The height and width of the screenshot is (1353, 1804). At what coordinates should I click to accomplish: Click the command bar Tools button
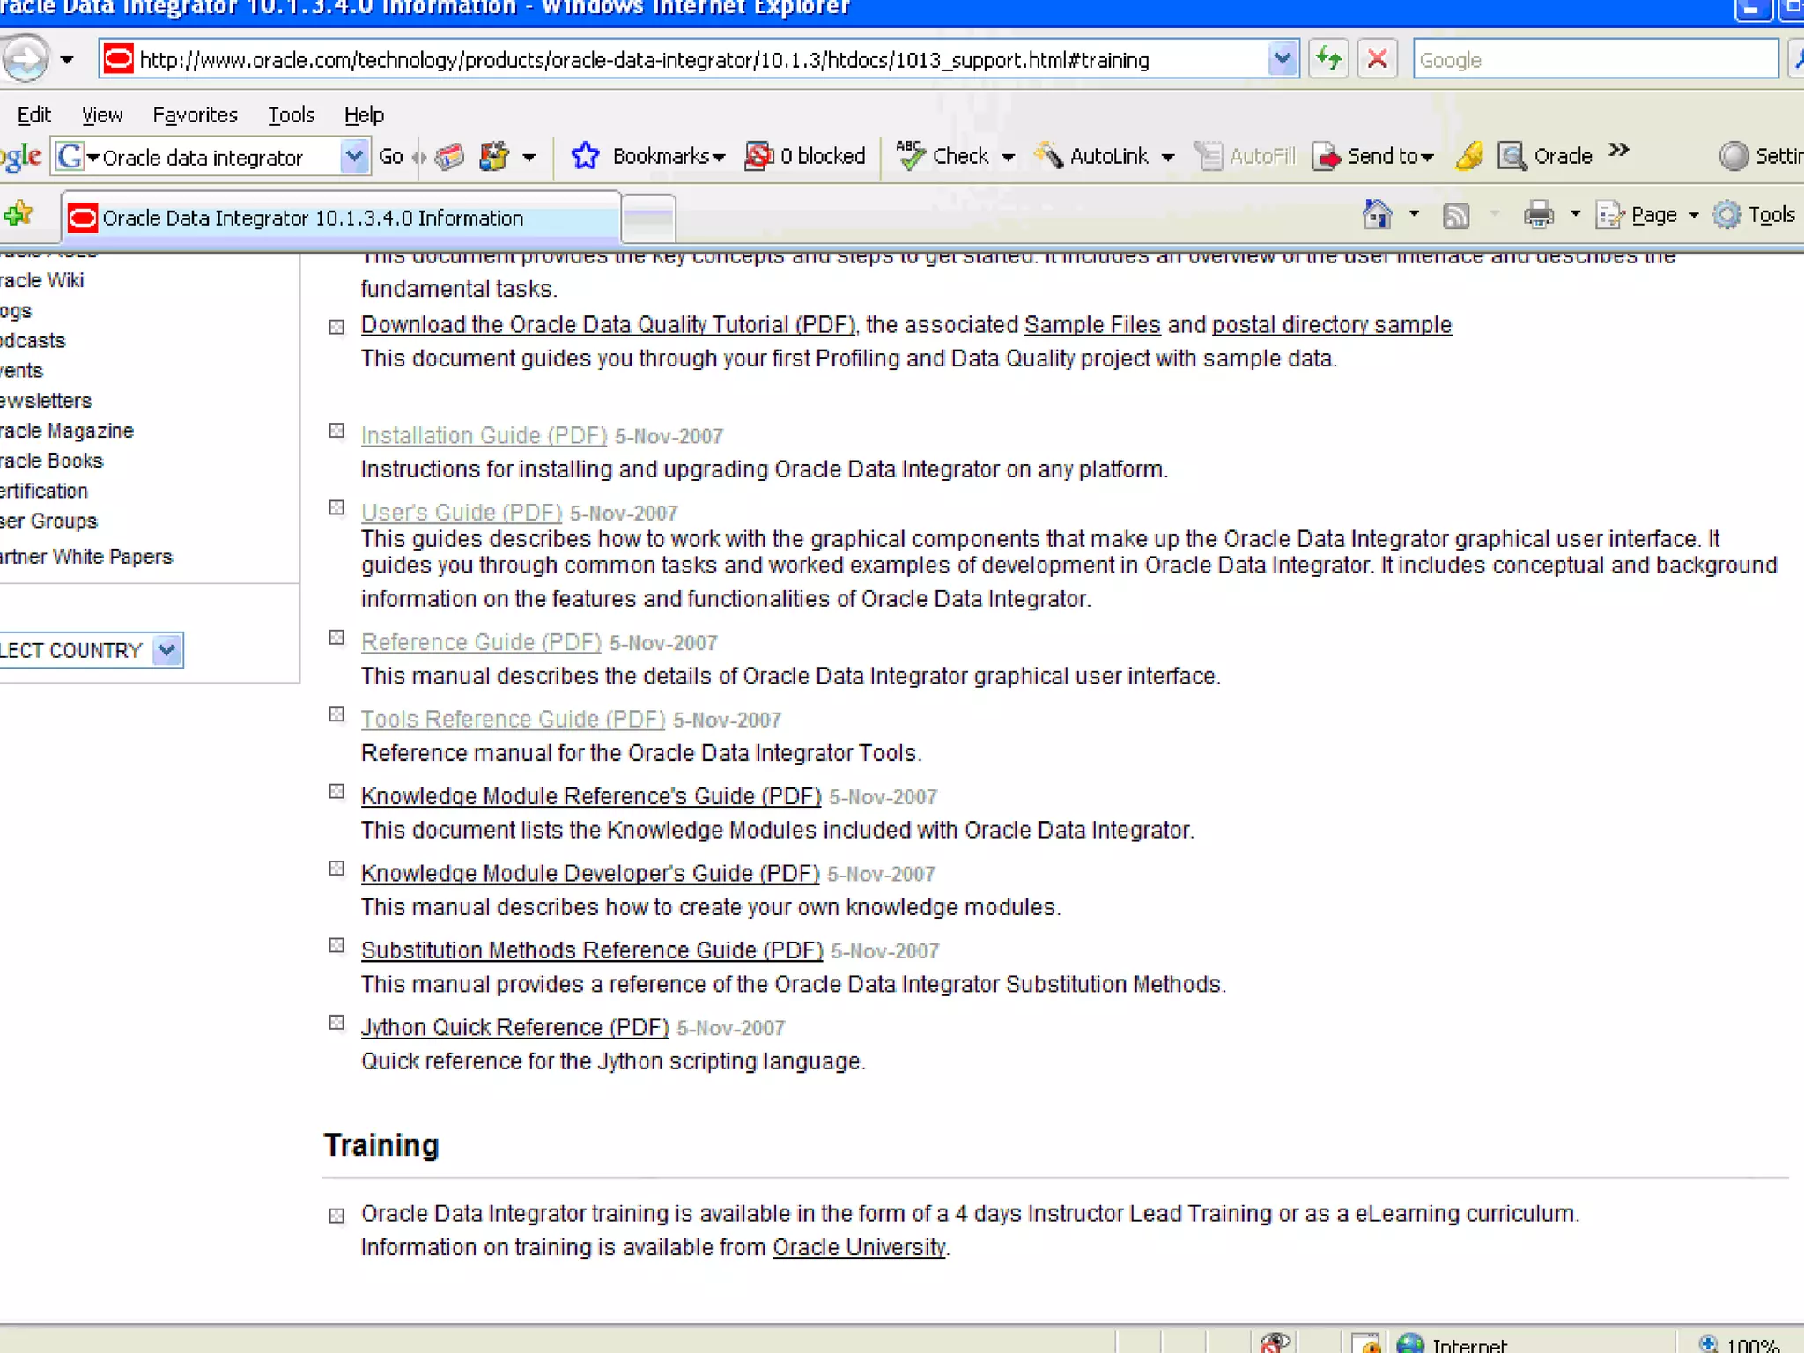pyautogui.click(x=1755, y=215)
